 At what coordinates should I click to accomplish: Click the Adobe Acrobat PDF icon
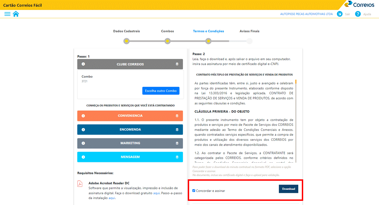pyautogui.click(x=80, y=184)
